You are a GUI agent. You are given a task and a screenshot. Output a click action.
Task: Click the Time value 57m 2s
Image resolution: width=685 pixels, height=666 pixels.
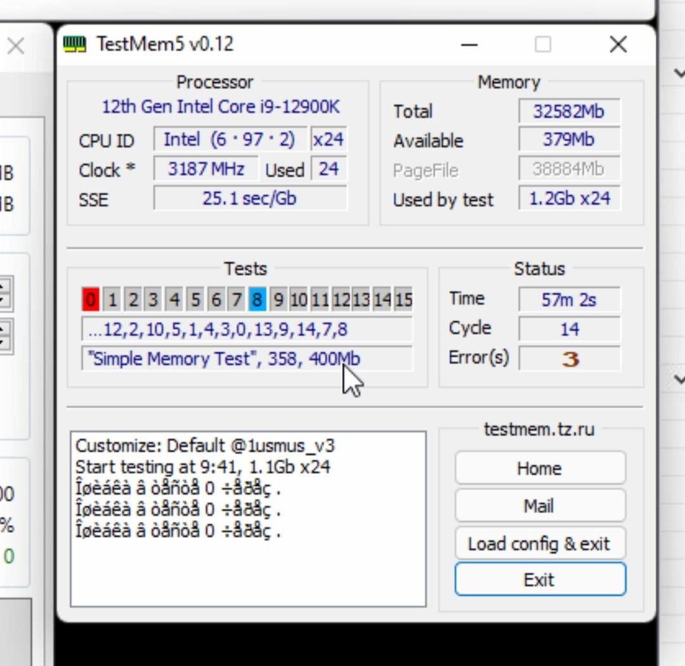click(569, 299)
